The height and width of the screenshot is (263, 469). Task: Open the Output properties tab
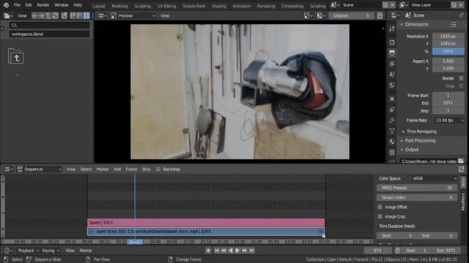click(392, 53)
